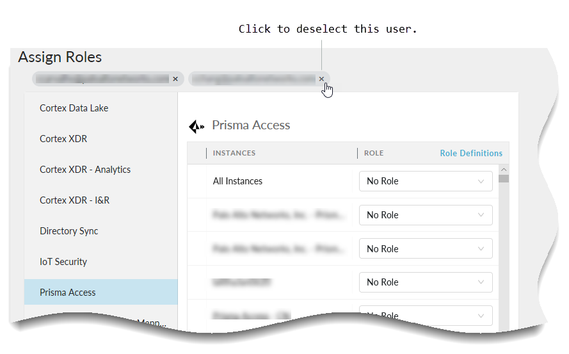Select Cortex Data Lake in sidebar
Image resolution: width=569 pixels, height=354 pixels.
tap(74, 108)
